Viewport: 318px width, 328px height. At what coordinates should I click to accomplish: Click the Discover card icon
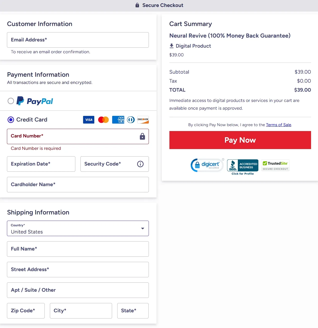(143, 119)
